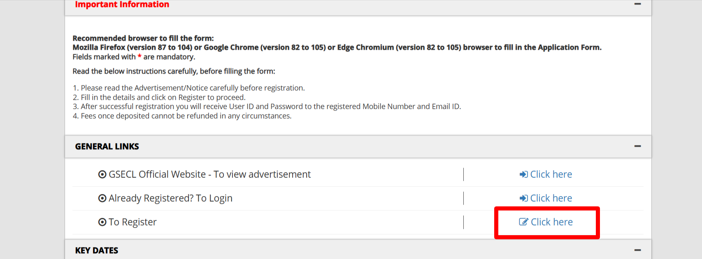Click the circle bullet beside GSECL Official Website

click(102, 174)
